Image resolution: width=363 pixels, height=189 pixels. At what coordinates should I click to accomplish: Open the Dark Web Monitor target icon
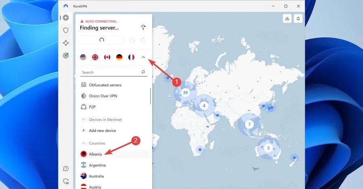pos(66,55)
